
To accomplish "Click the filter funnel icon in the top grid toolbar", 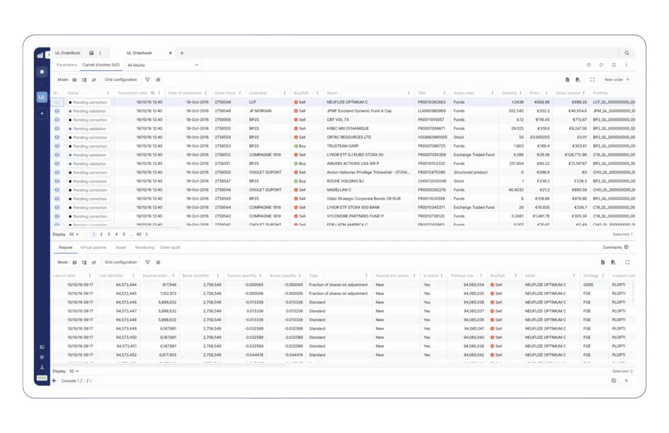I will tap(147, 80).
